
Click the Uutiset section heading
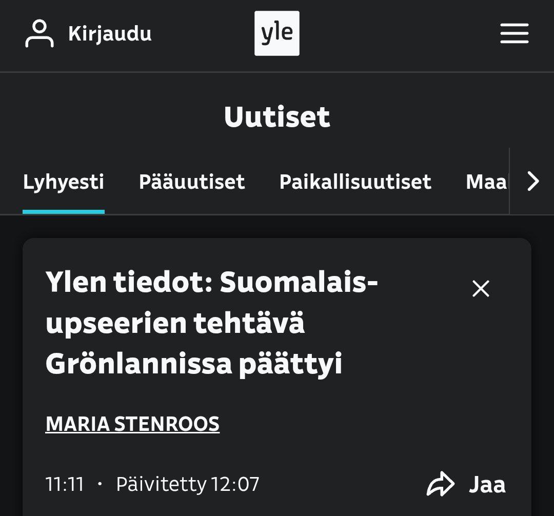click(x=276, y=117)
